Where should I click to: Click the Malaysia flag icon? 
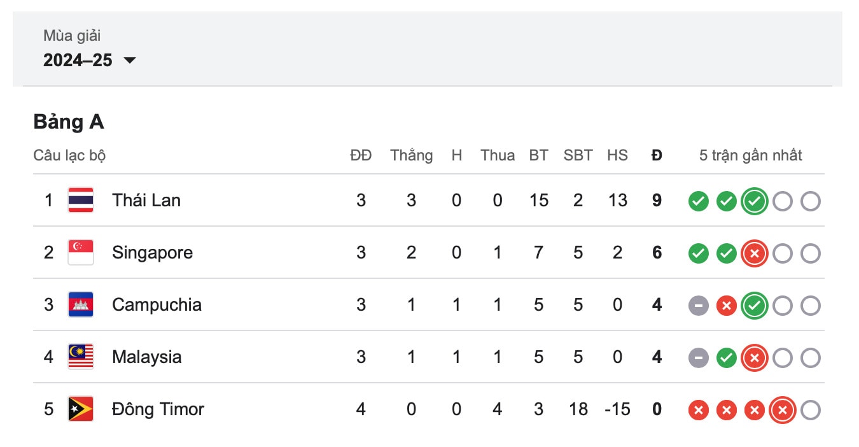(81, 357)
